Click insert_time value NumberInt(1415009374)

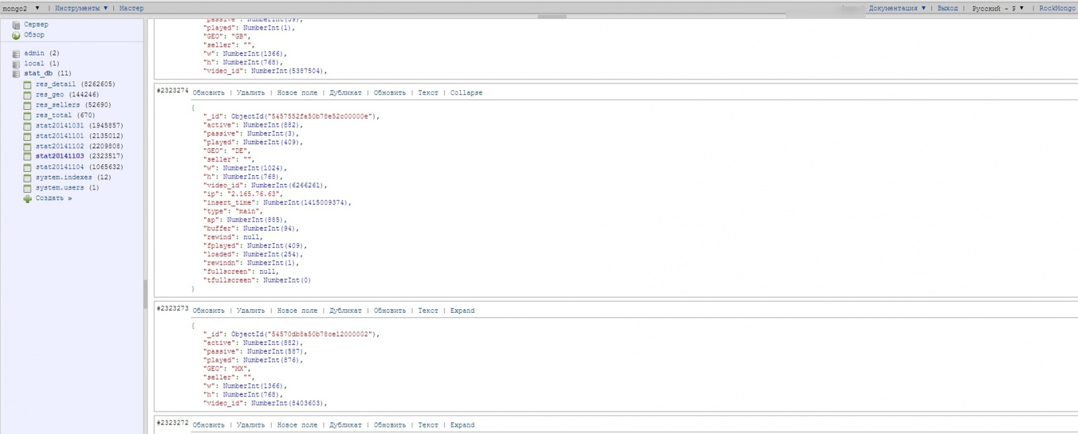click(306, 203)
